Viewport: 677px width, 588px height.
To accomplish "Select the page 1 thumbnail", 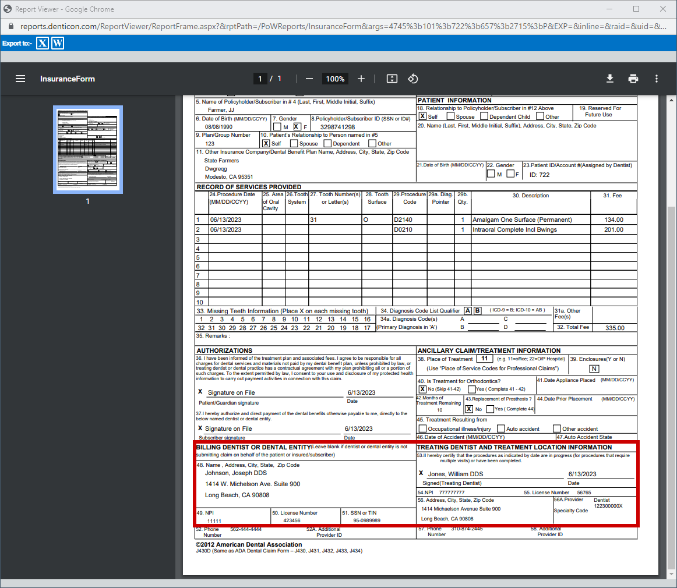I will [x=88, y=149].
